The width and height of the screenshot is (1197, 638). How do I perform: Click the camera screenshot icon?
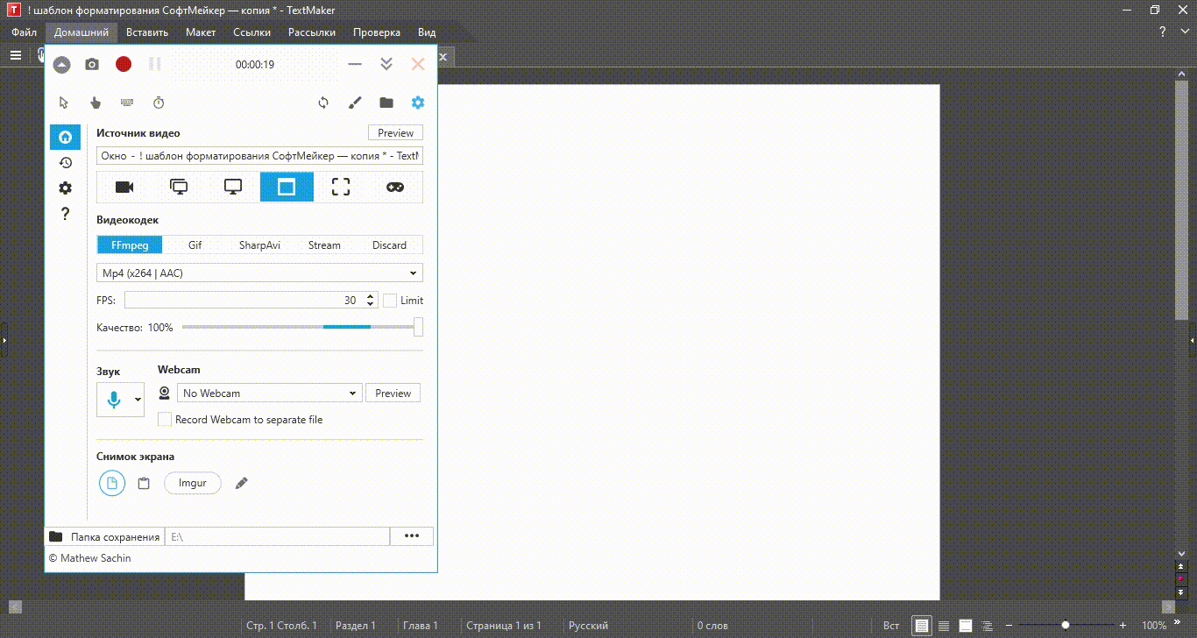click(92, 64)
